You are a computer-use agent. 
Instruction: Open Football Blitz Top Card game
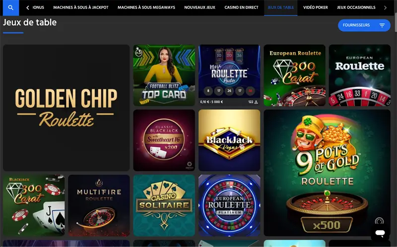164,75
